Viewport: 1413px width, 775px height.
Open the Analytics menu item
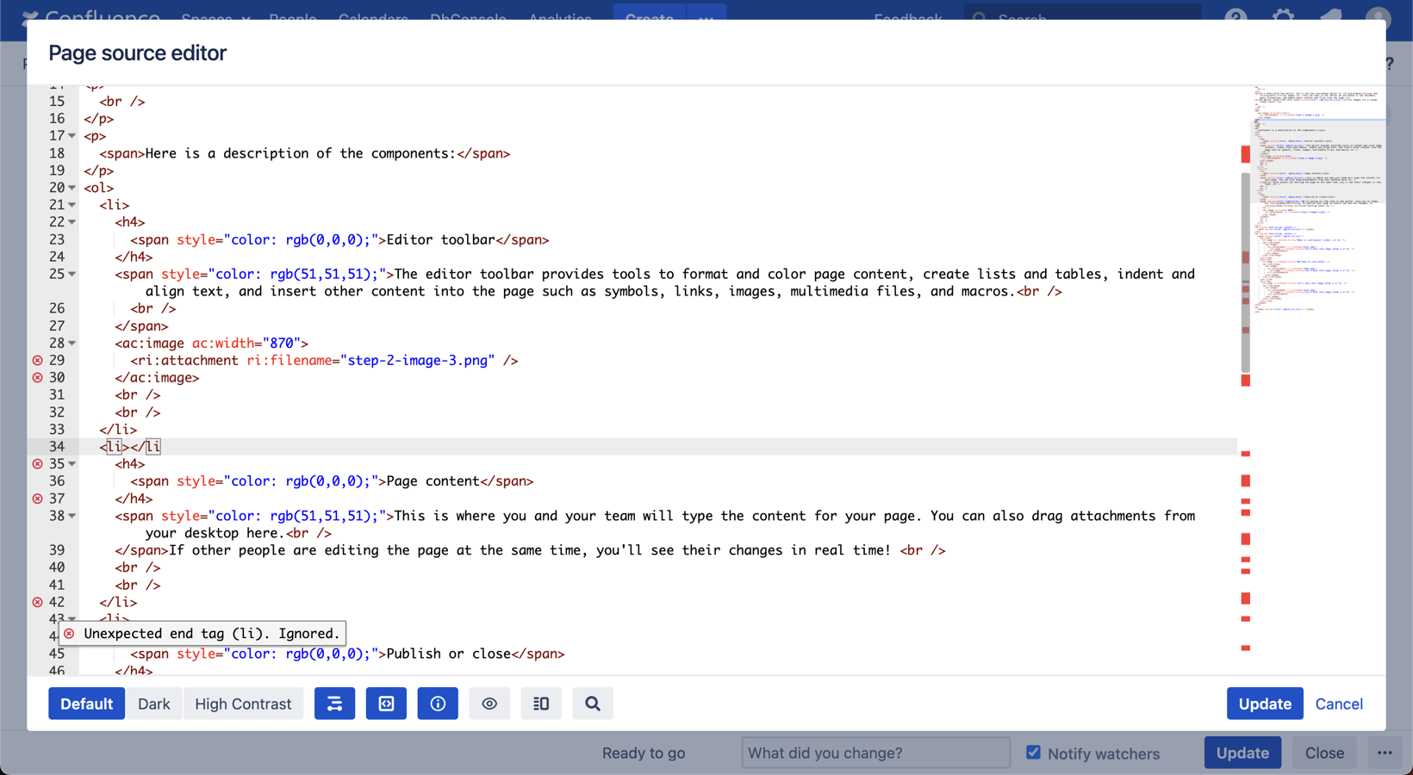561,19
